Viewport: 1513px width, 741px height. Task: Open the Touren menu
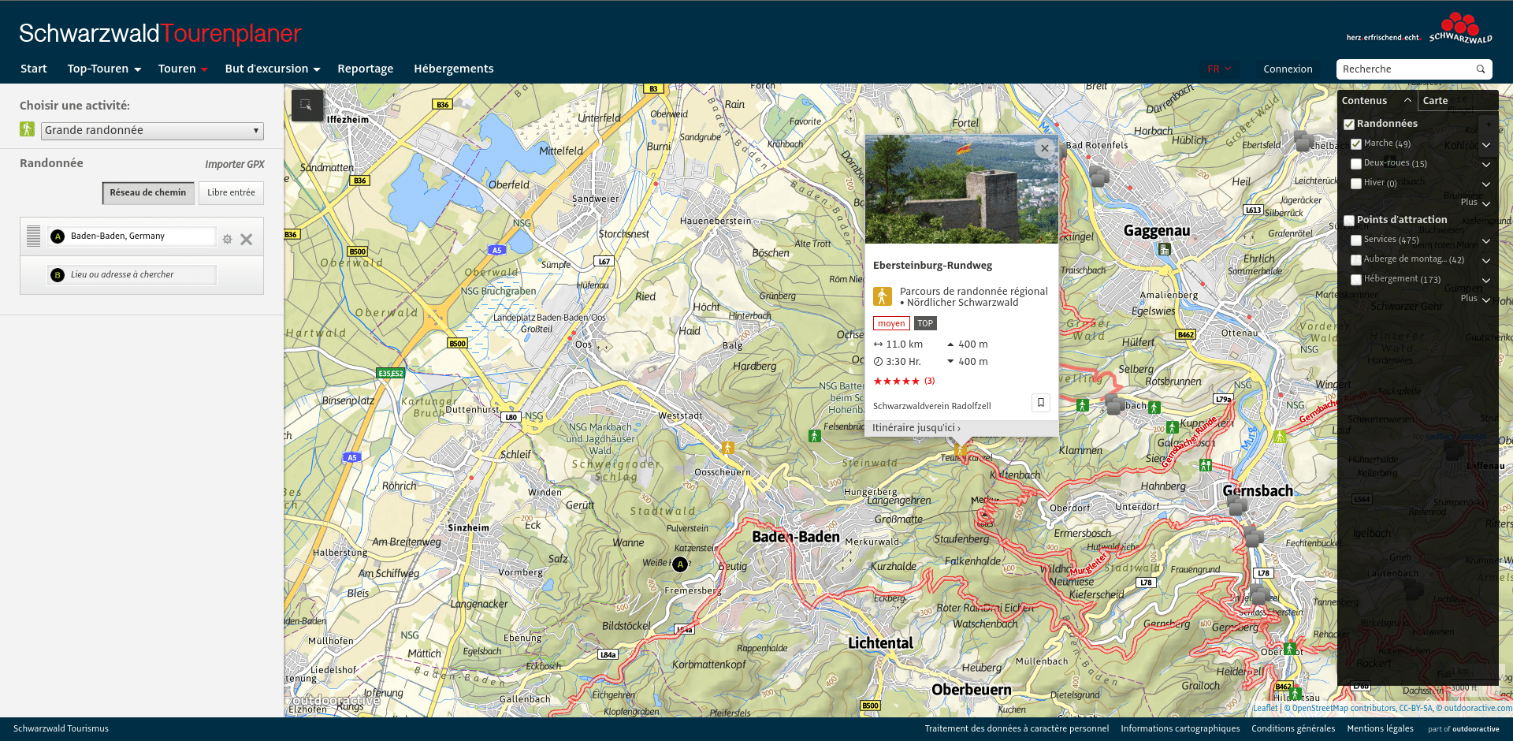click(183, 69)
